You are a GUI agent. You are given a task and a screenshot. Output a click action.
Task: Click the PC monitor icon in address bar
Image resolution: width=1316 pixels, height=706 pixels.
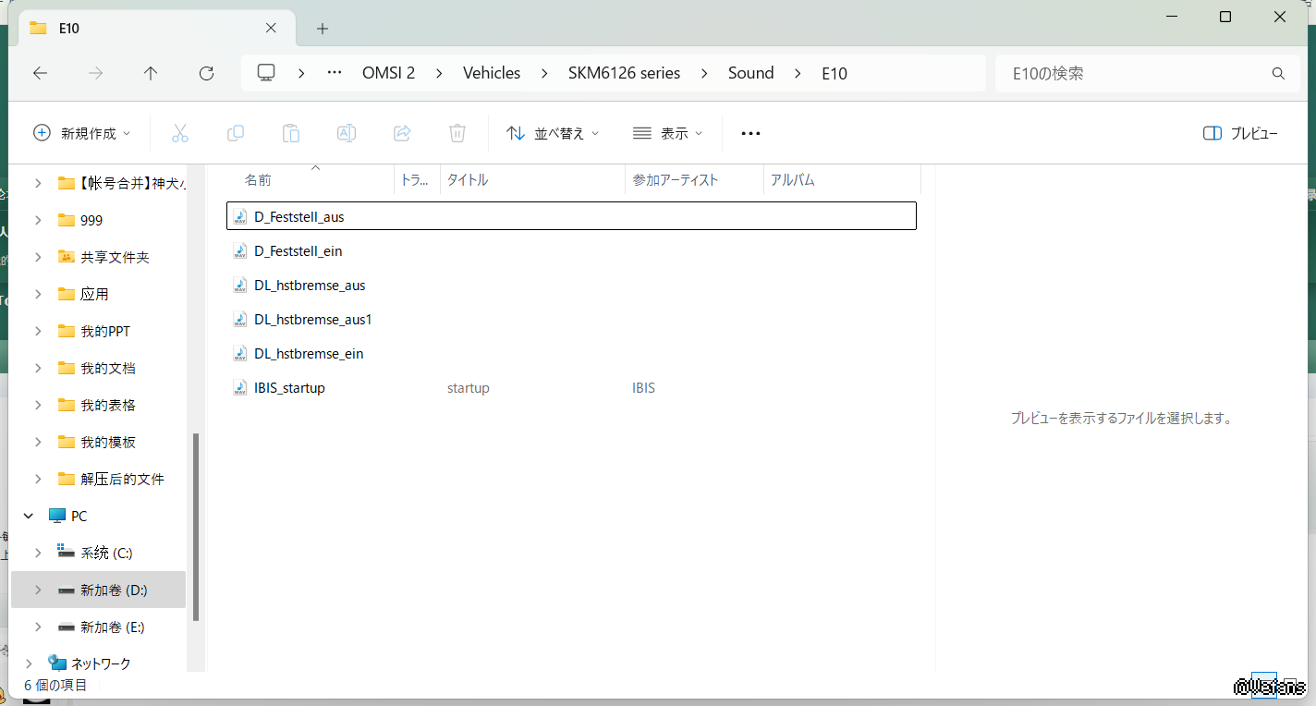pyautogui.click(x=267, y=73)
